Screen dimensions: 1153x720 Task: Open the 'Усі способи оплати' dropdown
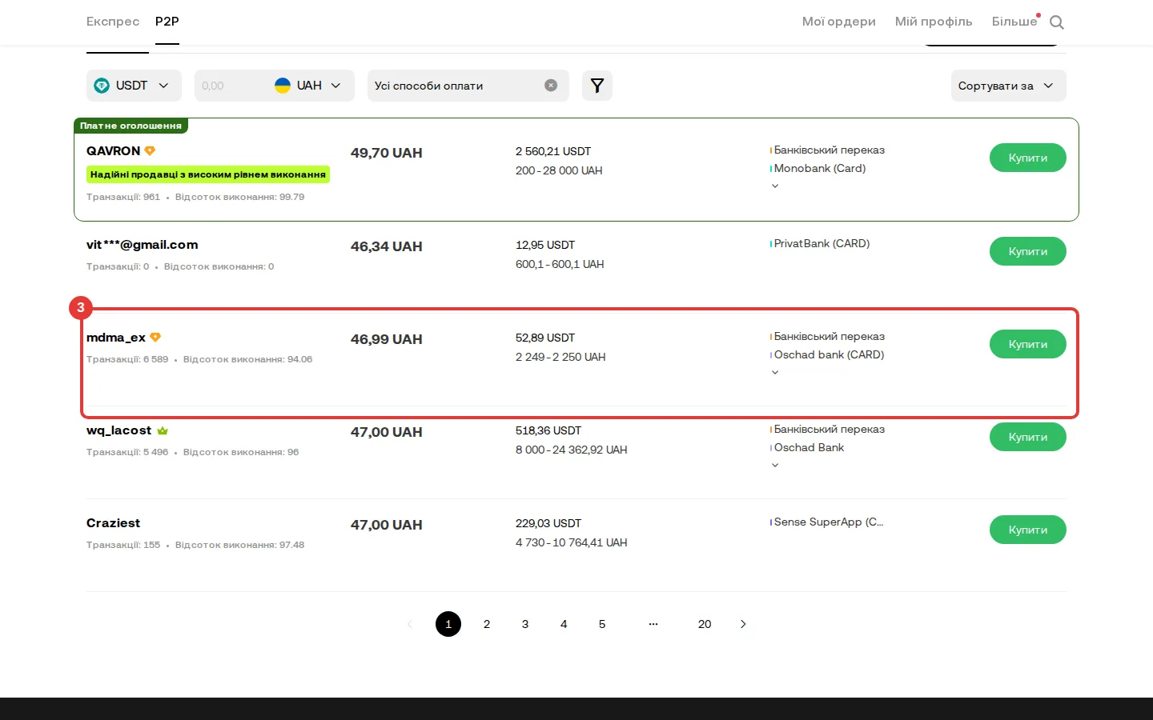click(x=468, y=86)
